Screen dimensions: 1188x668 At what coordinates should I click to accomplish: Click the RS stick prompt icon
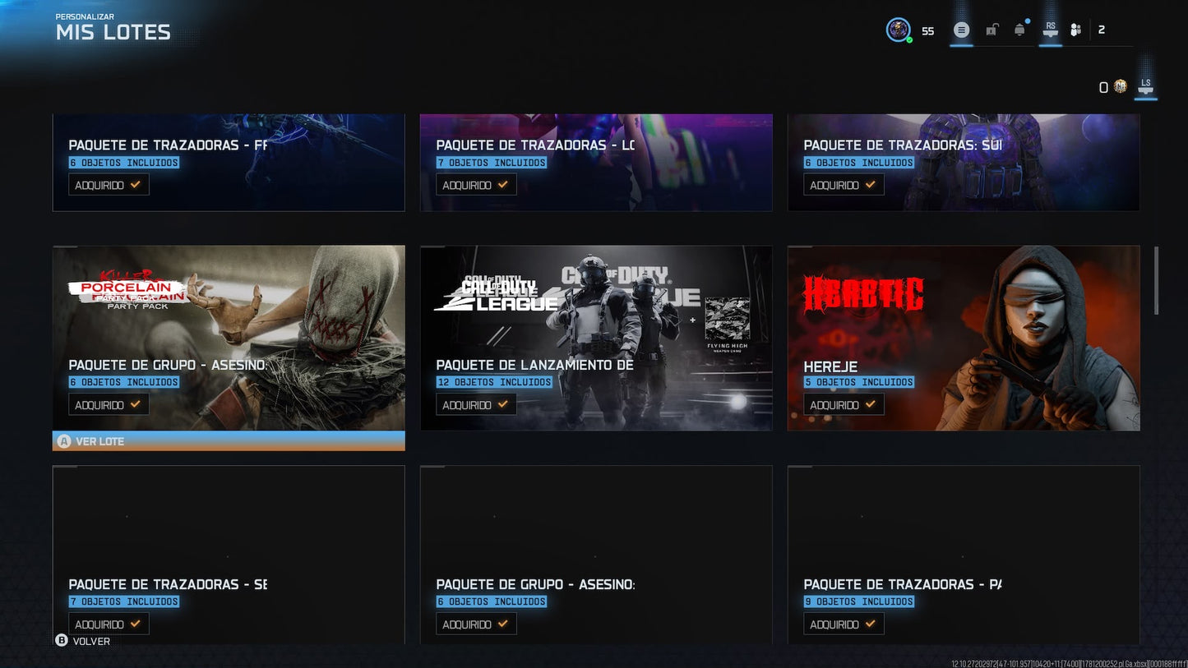click(1050, 29)
